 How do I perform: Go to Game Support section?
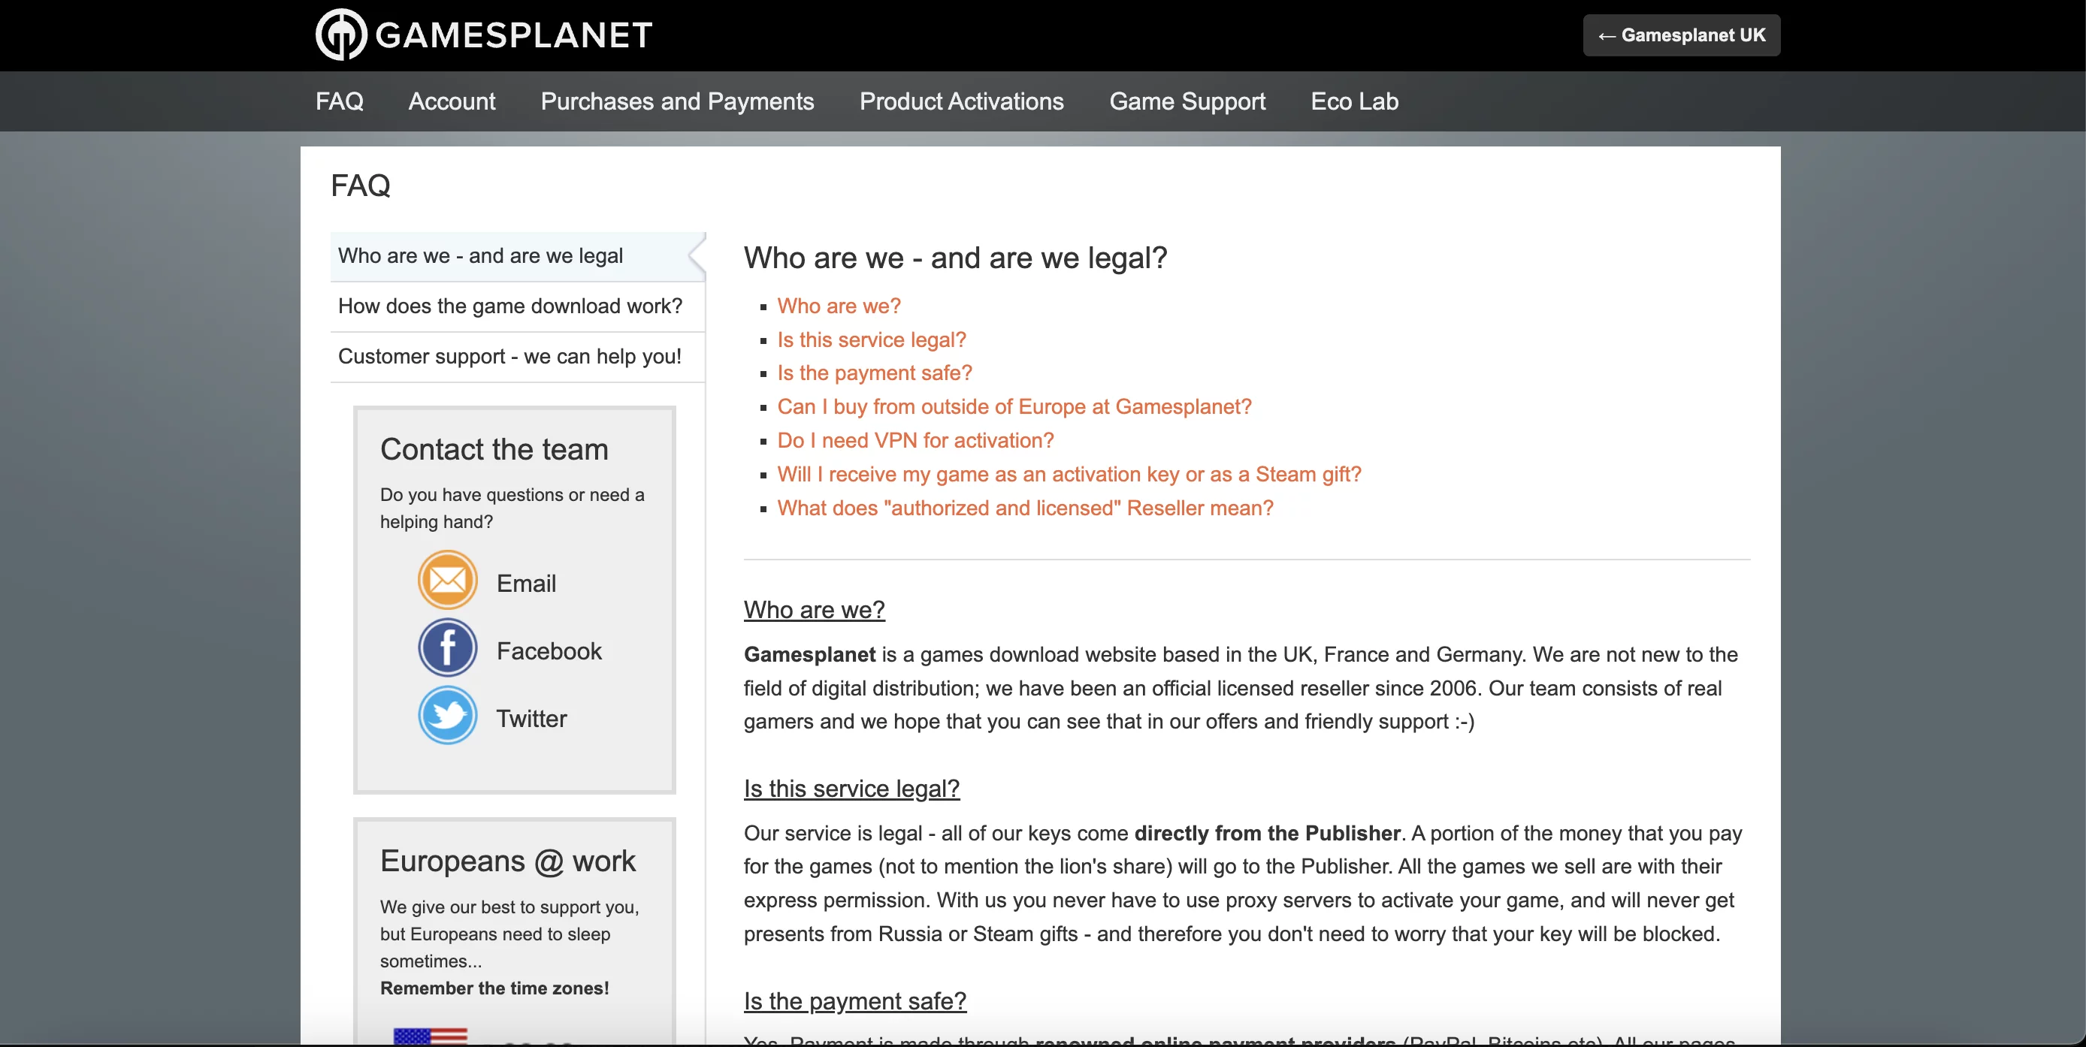(x=1187, y=101)
